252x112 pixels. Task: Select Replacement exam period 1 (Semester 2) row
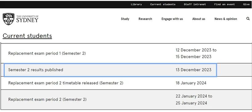pos(126,53)
